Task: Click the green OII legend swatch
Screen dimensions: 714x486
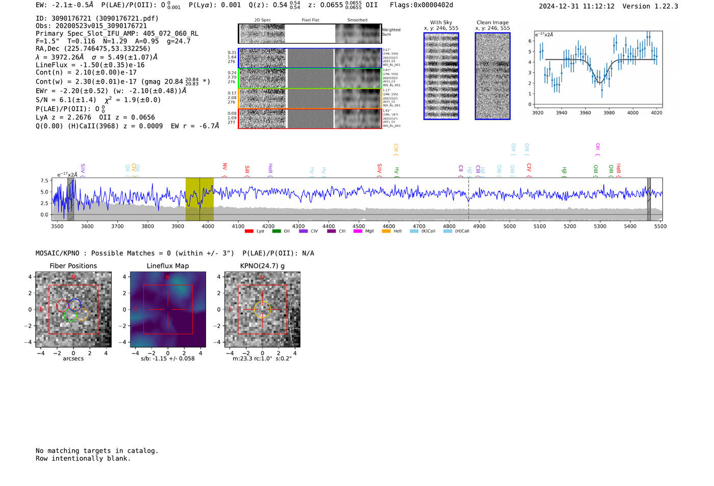Action: click(276, 232)
